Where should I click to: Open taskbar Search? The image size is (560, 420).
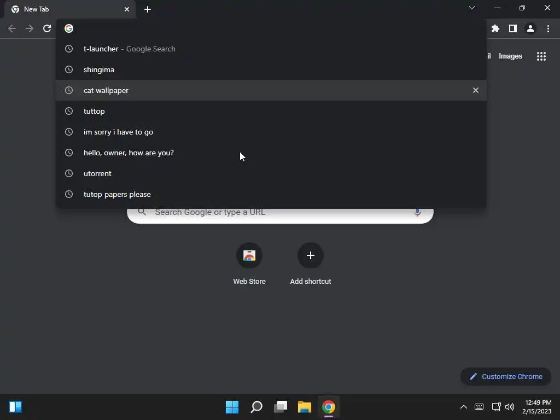coord(256,407)
